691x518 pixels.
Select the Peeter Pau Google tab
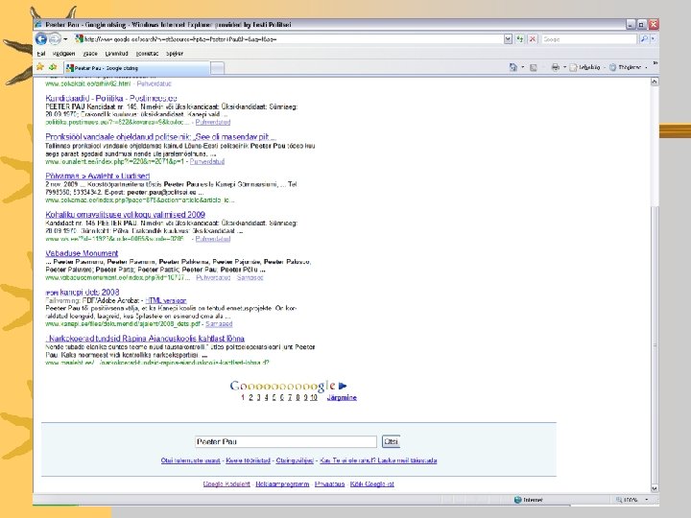(x=137, y=68)
